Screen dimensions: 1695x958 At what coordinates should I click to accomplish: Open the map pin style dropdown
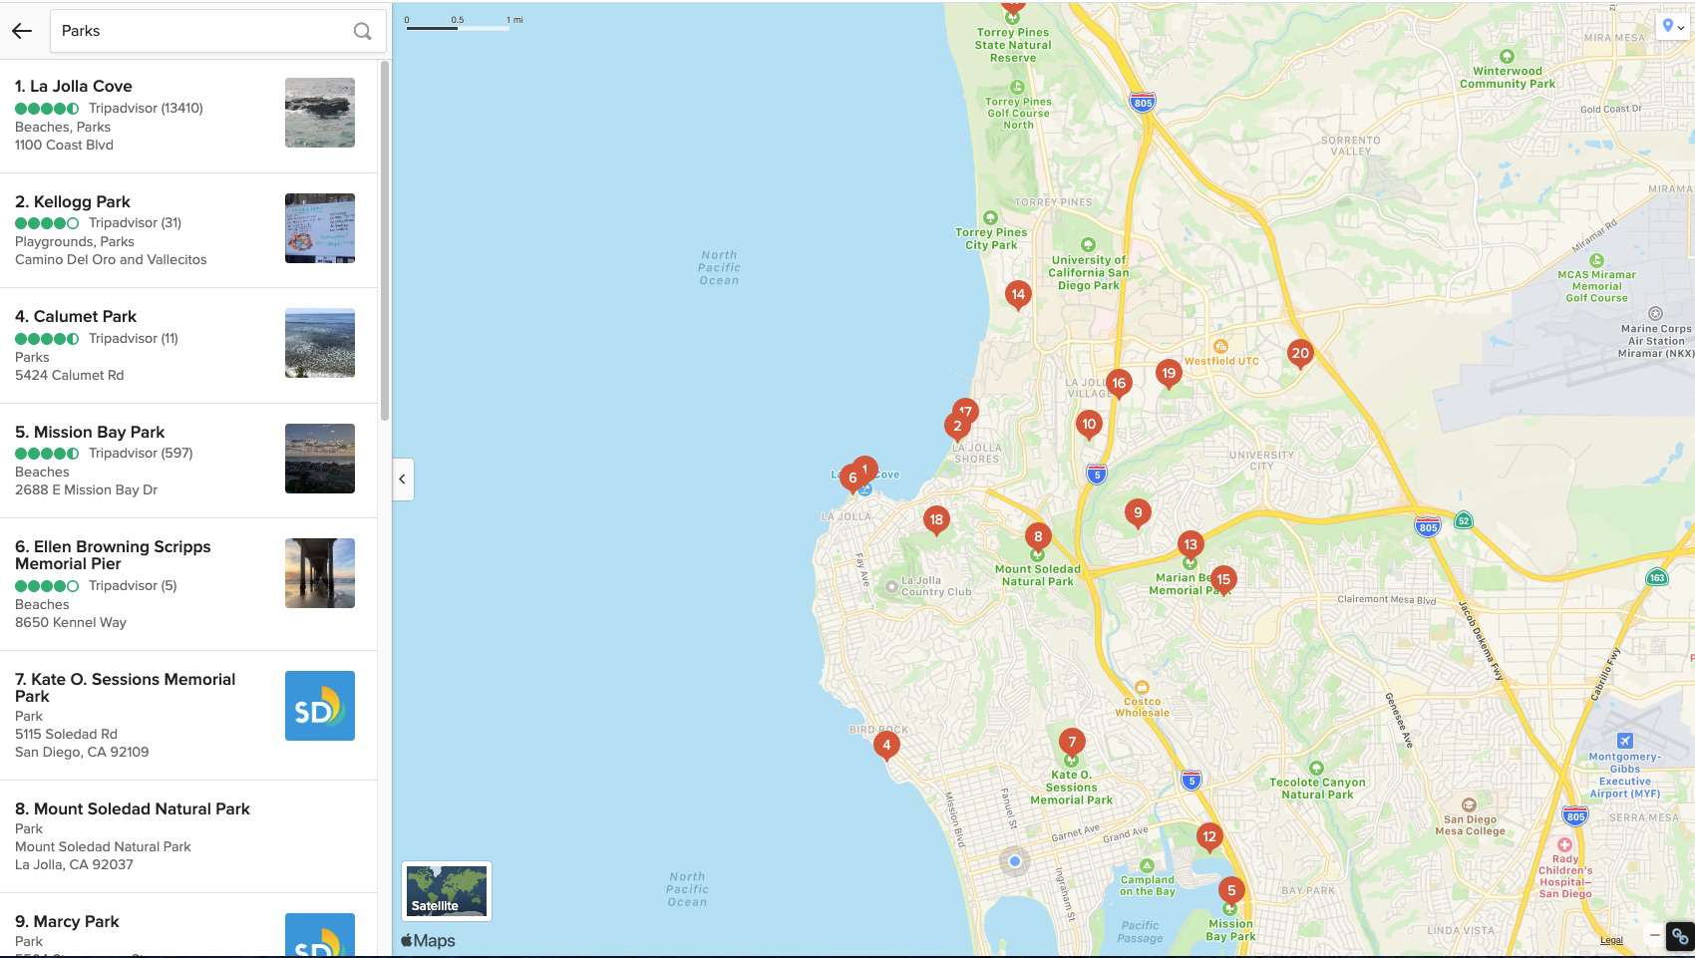[1673, 26]
